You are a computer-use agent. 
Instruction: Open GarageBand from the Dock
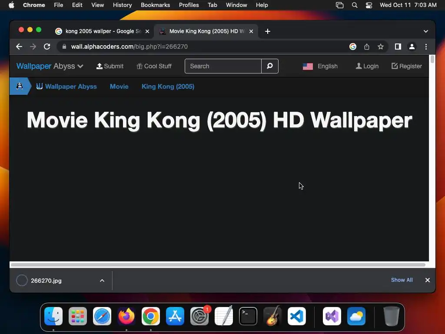point(272,316)
